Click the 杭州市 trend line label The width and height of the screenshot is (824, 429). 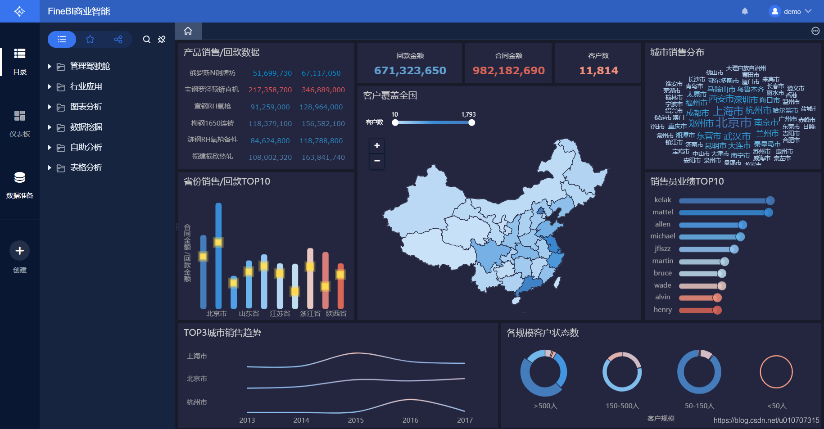pos(197,402)
